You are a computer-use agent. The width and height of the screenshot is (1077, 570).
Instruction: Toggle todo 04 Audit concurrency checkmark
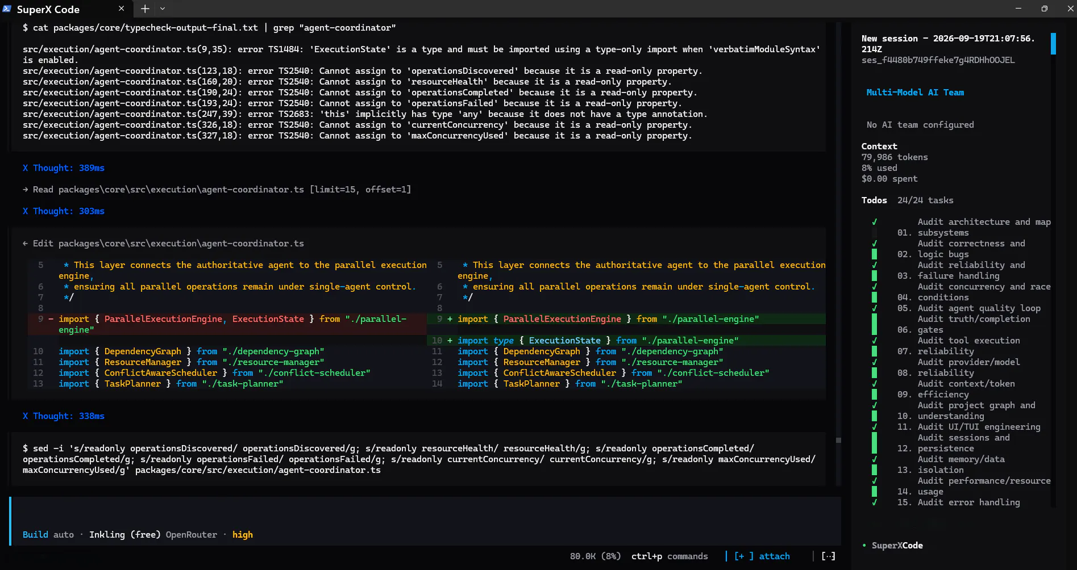tap(874, 287)
